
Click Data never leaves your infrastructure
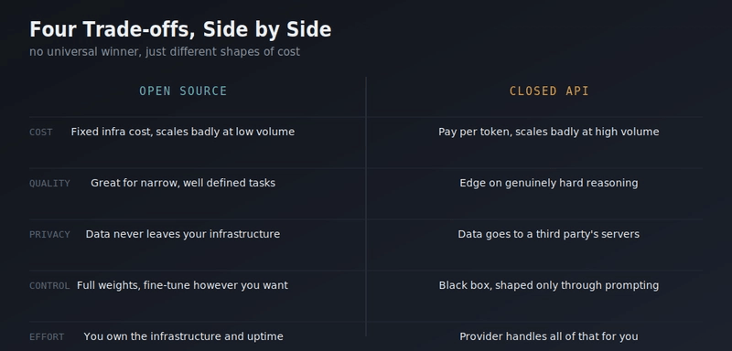click(x=182, y=234)
